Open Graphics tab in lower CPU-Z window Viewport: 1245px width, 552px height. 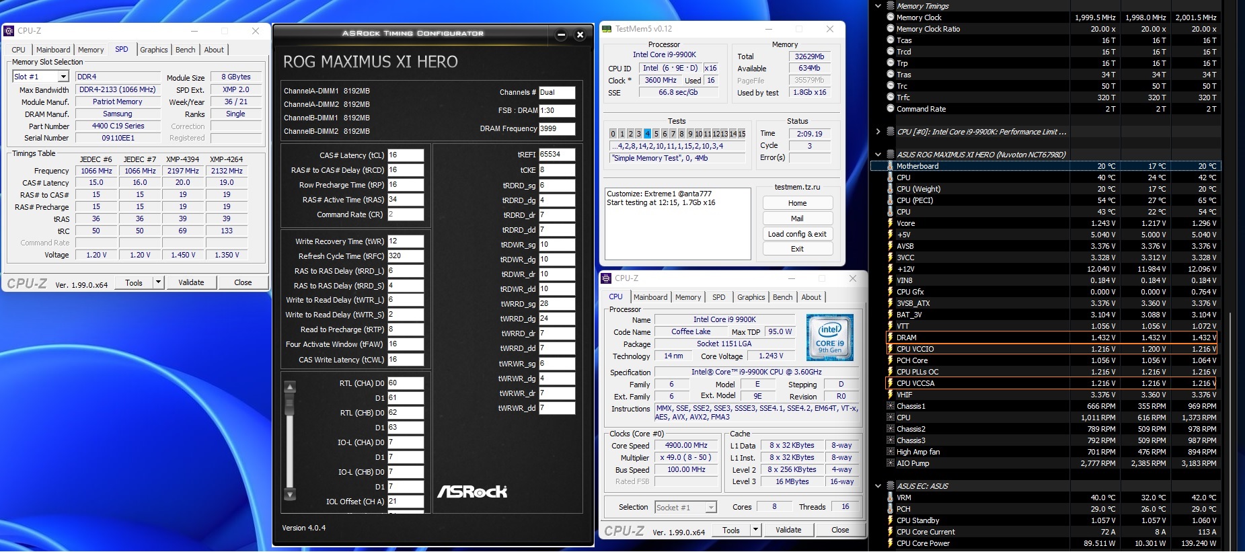751,297
